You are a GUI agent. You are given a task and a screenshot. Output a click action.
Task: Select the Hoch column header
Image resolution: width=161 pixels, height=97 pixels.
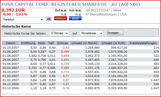(42, 43)
